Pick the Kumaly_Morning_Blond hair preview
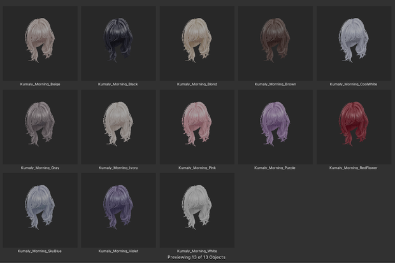 pos(197,43)
